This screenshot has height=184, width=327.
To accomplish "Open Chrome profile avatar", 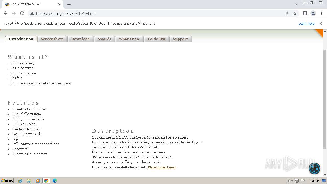I will [313, 13].
